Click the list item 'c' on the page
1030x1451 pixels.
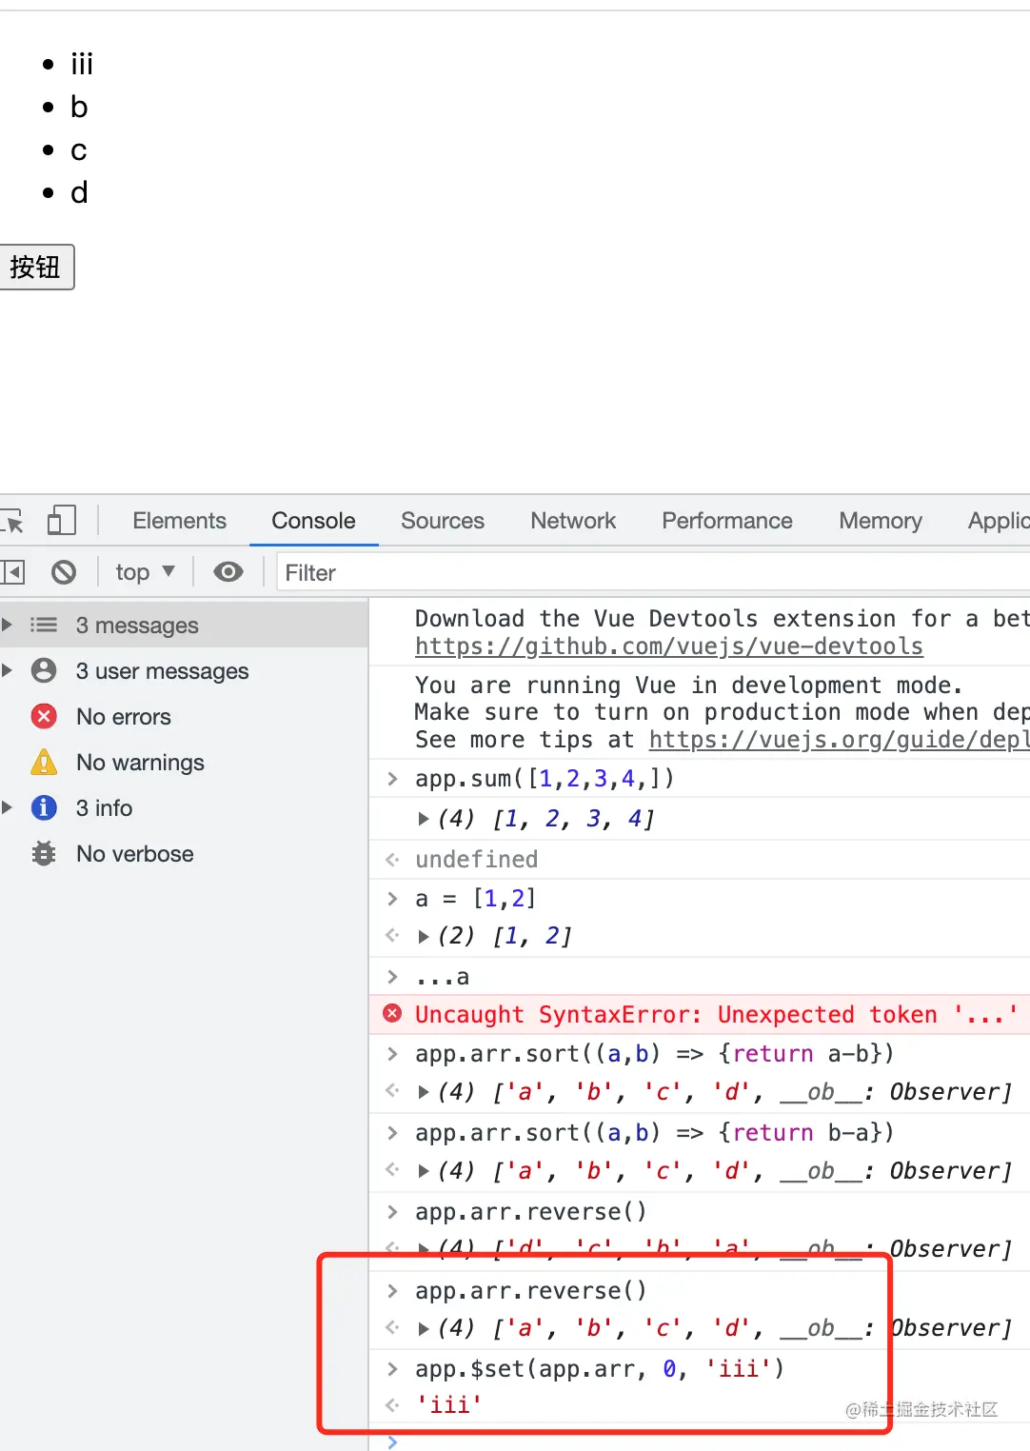(x=79, y=150)
